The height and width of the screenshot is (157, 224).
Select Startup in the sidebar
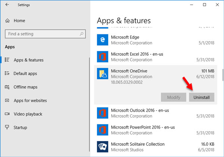(x=20, y=127)
